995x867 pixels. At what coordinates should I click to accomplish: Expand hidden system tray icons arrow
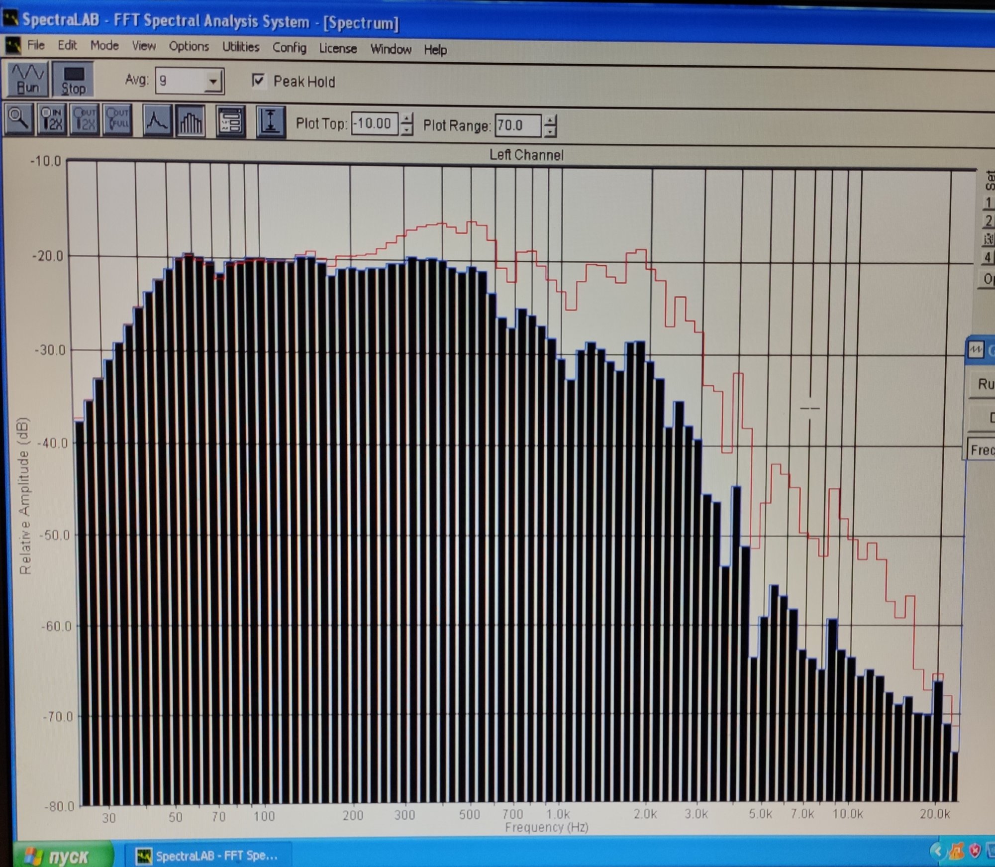[938, 851]
